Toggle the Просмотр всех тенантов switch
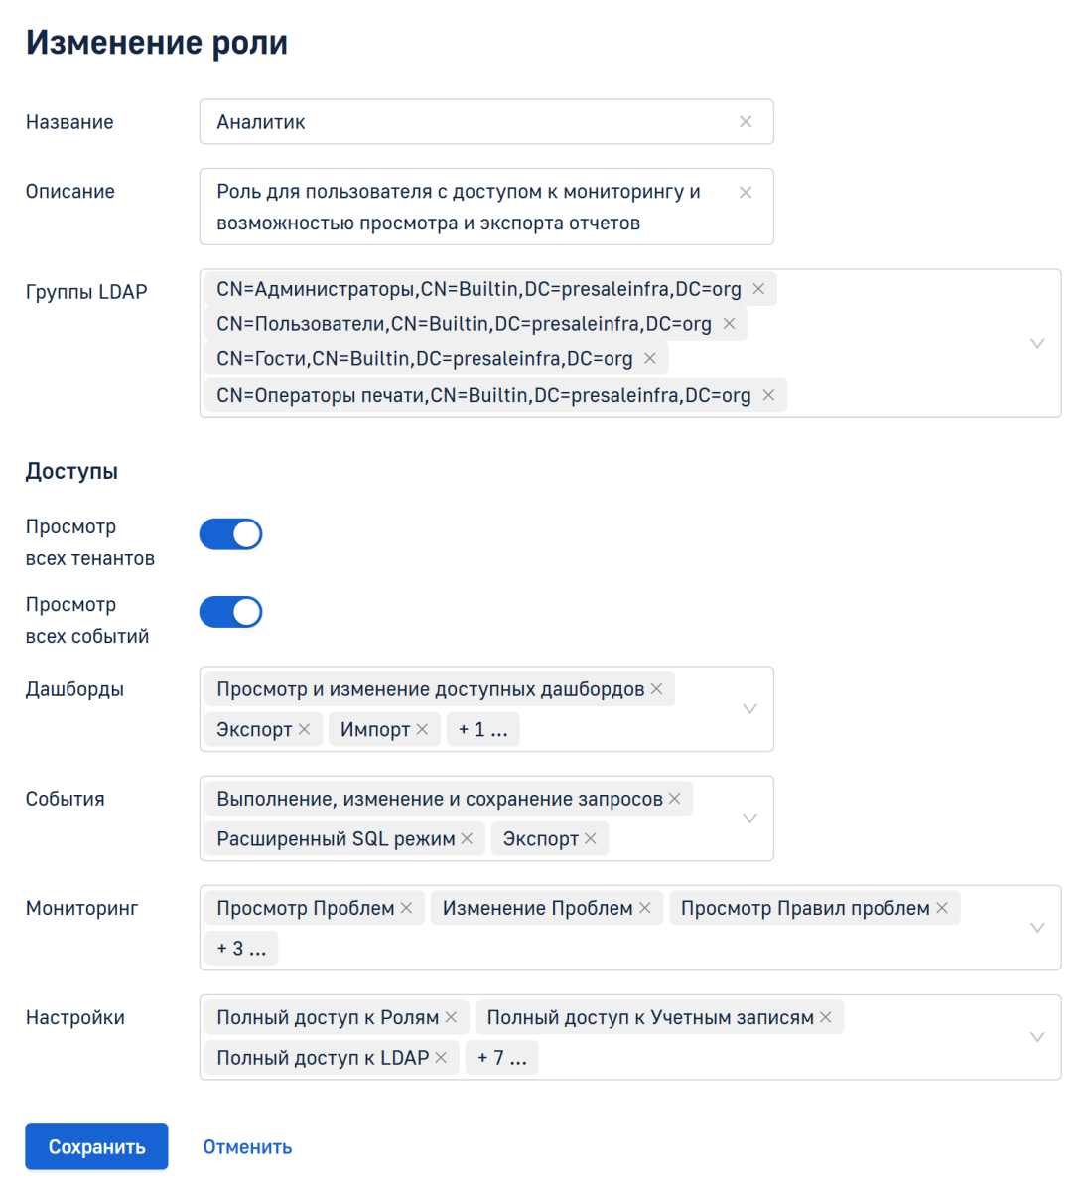 tap(230, 534)
